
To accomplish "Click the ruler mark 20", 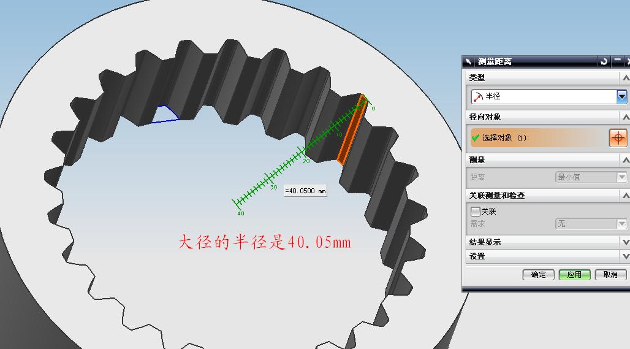I will coord(306,161).
